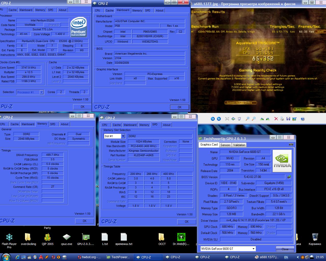Click taskbar clock showing 21:05

tap(320, 257)
